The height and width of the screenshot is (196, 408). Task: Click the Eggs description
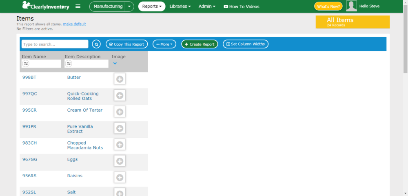tap(72, 159)
